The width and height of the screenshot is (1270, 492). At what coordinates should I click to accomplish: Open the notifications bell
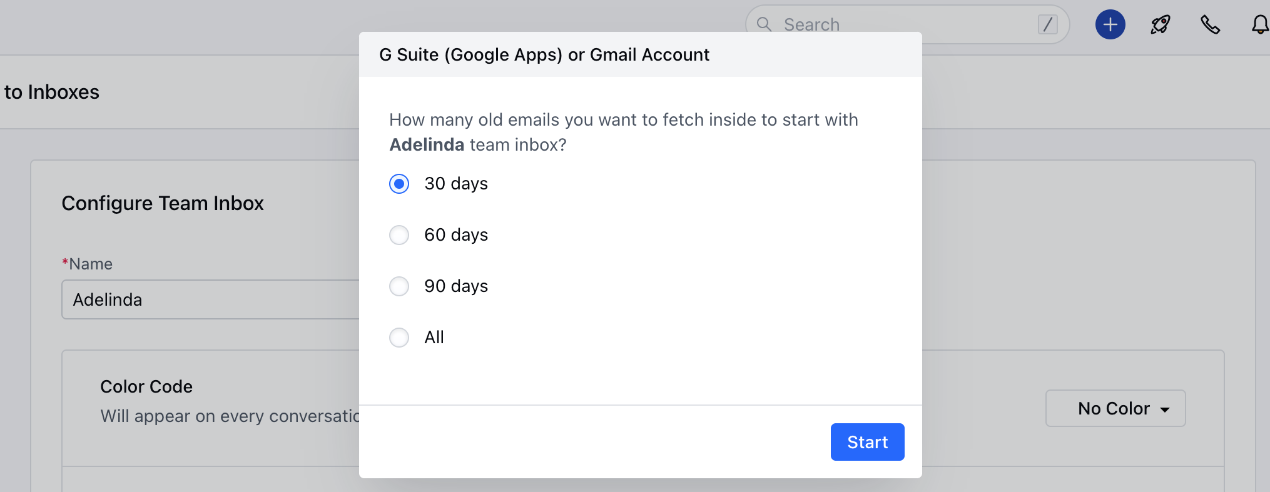1259,25
